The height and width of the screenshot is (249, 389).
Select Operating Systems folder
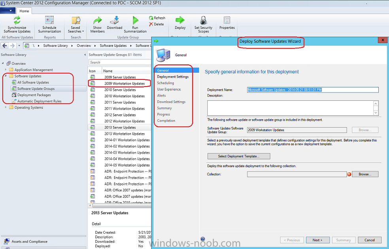point(28,108)
